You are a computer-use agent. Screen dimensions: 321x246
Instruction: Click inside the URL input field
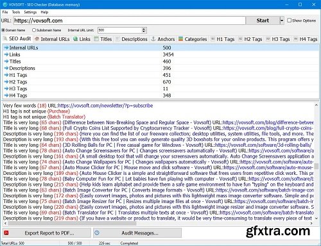130,20
